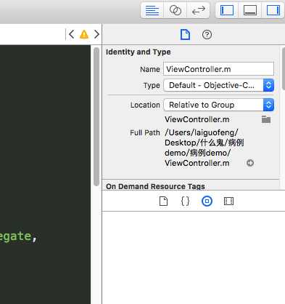The width and height of the screenshot is (285, 304).
Task: Click the yellow warning issue icon
Action: click(x=84, y=34)
